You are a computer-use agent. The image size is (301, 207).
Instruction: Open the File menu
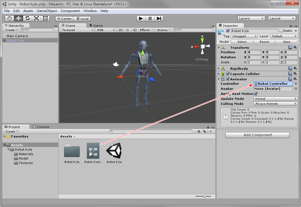pyautogui.click(x=7, y=11)
